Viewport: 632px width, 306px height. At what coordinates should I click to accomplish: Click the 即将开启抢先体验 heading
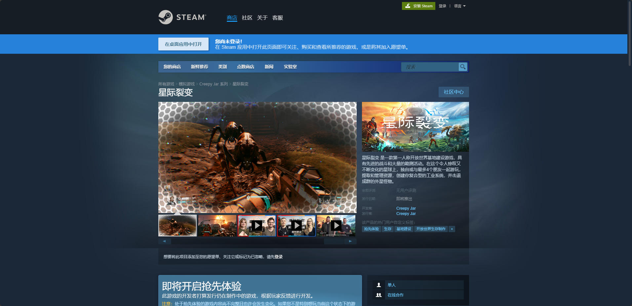click(x=202, y=286)
